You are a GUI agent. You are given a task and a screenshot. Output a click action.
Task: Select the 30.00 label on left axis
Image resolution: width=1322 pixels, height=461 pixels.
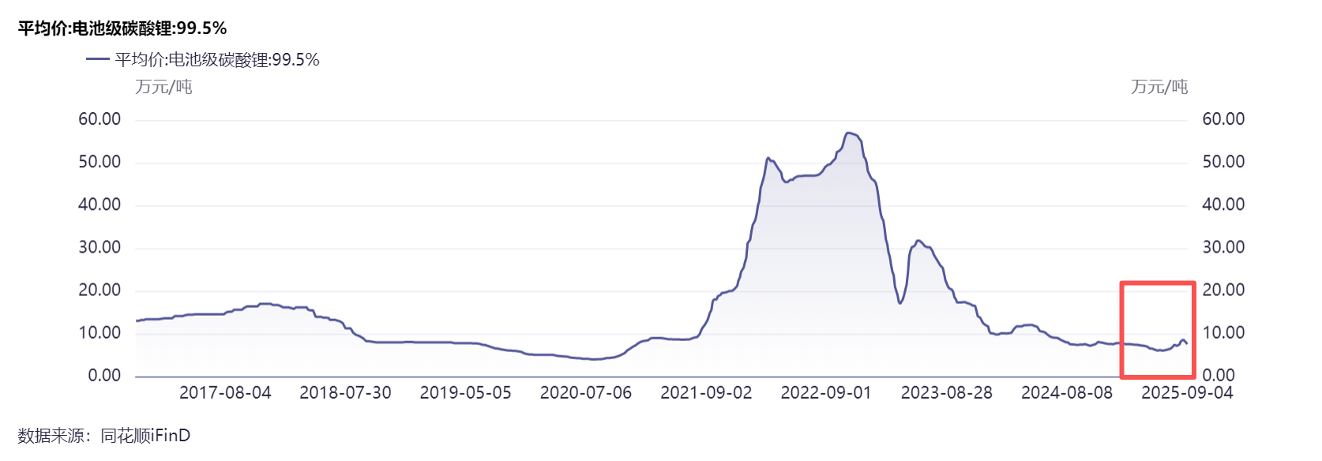[100, 248]
